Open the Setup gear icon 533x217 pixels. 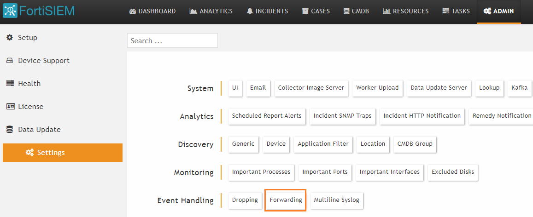point(10,37)
